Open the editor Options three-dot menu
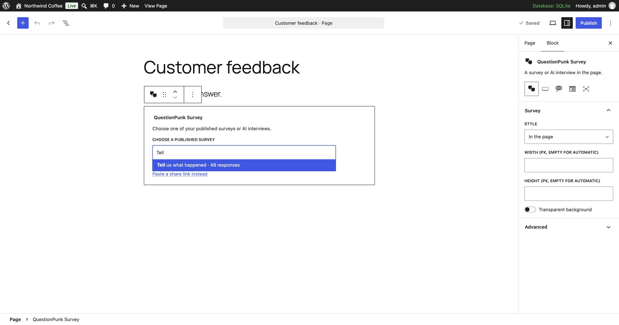Image resolution: width=619 pixels, height=325 pixels. pos(610,23)
